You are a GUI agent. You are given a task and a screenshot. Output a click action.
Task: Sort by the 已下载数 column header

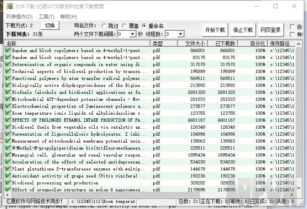pos(223,43)
